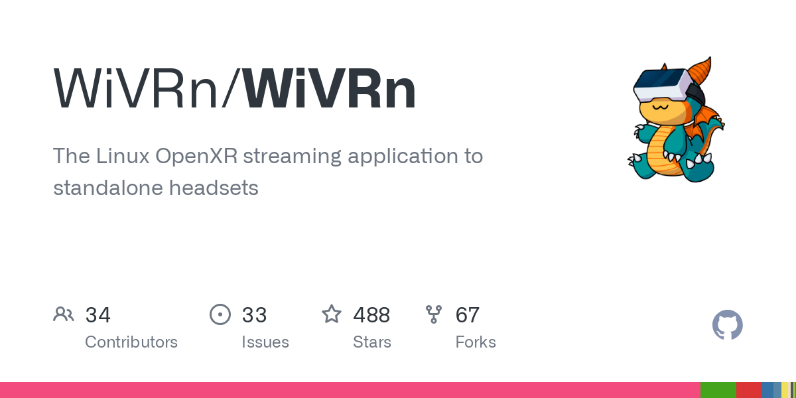Image resolution: width=796 pixels, height=398 pixels.
Task: Click the GitHub Octocat logo
Action: point(728,325)
